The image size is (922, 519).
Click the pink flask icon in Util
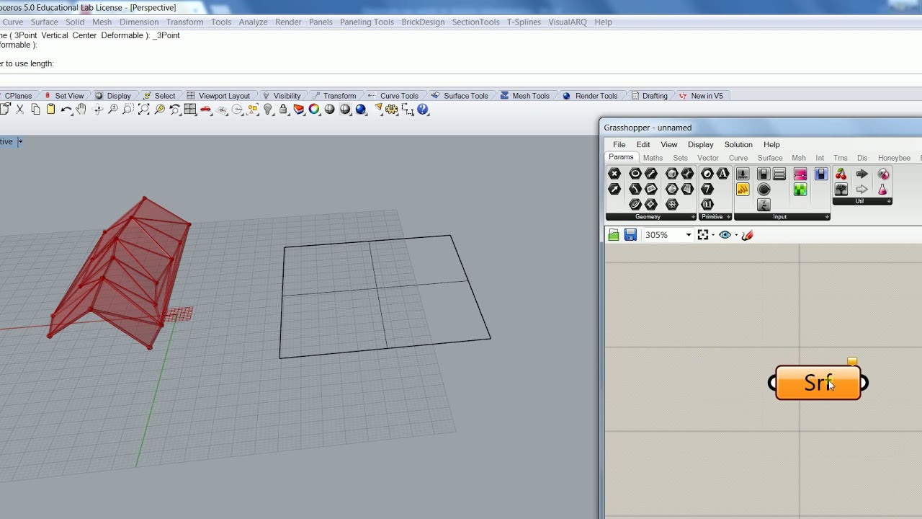[x=882, y=190]
